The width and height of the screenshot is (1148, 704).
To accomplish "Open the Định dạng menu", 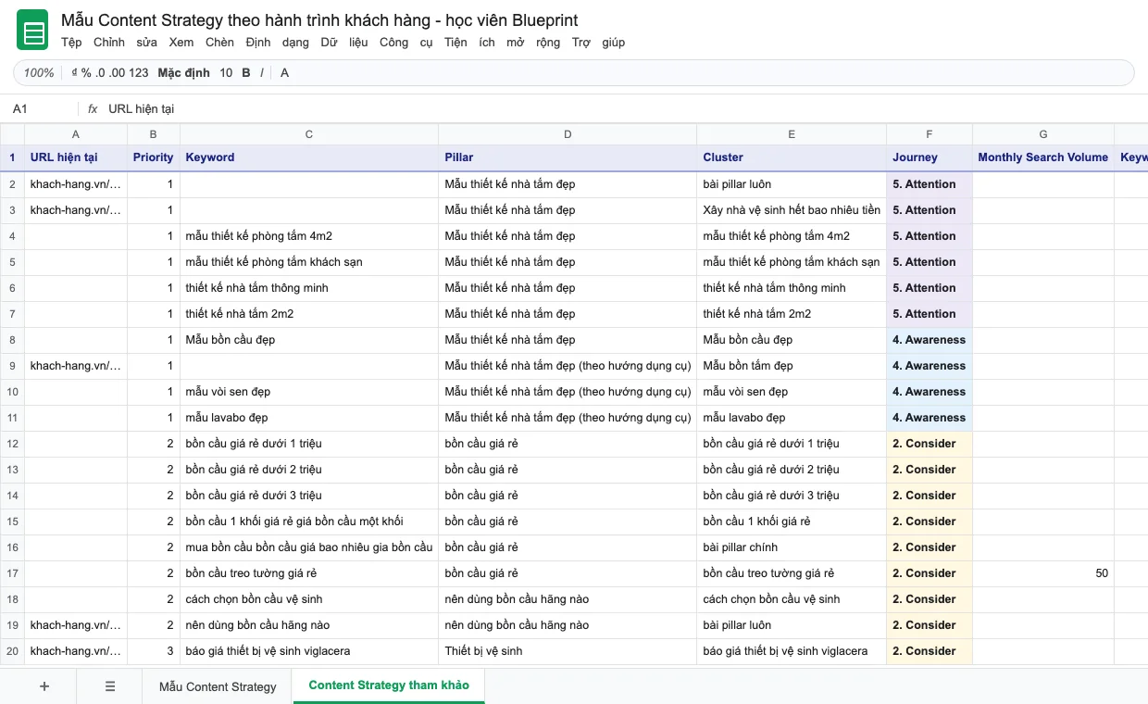I will [277, 43].
